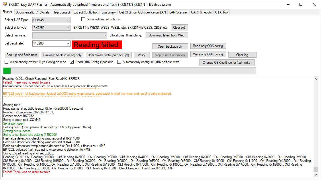
Task: Click 'Going to open port: COM45.' line
Action: [22, 120]
